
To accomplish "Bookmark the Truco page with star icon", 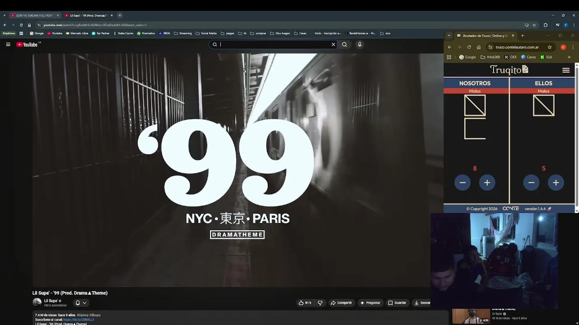I will (x=550, y=47).
